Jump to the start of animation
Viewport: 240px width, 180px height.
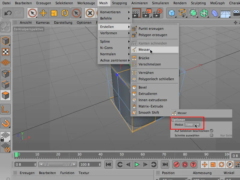tap(109, 164)
